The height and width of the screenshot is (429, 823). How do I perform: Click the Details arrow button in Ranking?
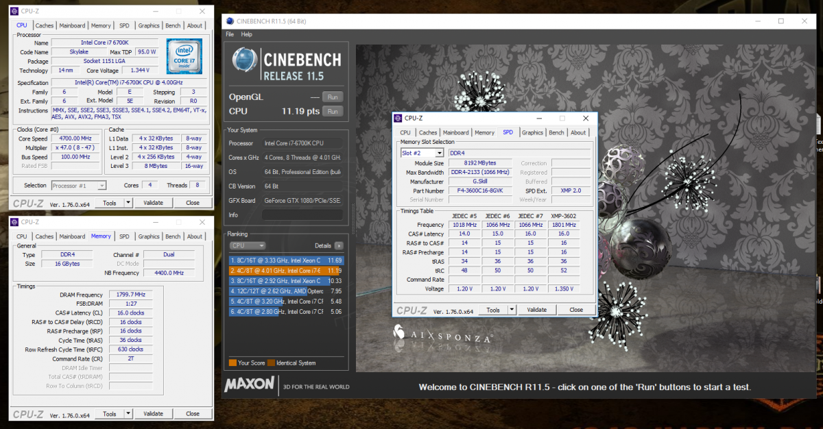tap(339, 245)
